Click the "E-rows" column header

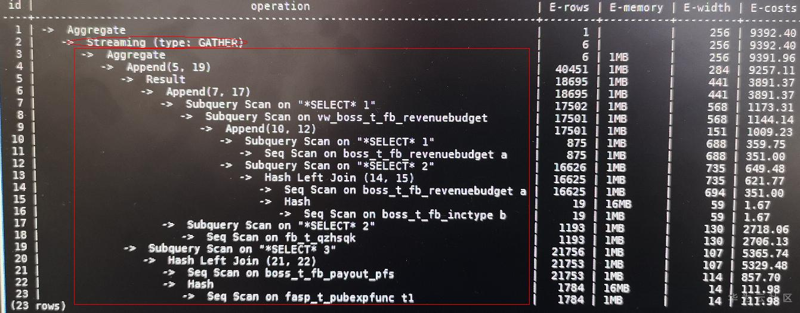click(x=569, y=8)
